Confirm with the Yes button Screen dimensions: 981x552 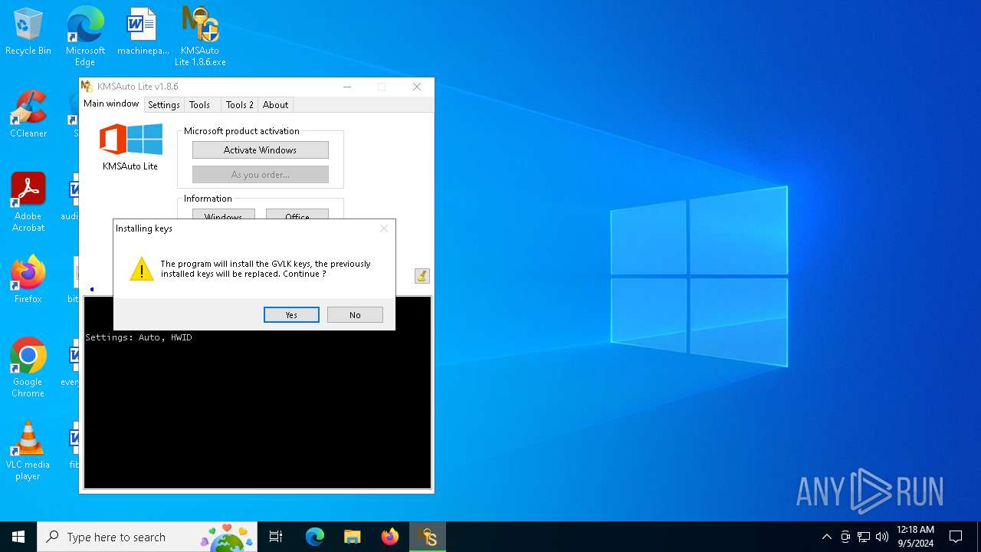291,315
